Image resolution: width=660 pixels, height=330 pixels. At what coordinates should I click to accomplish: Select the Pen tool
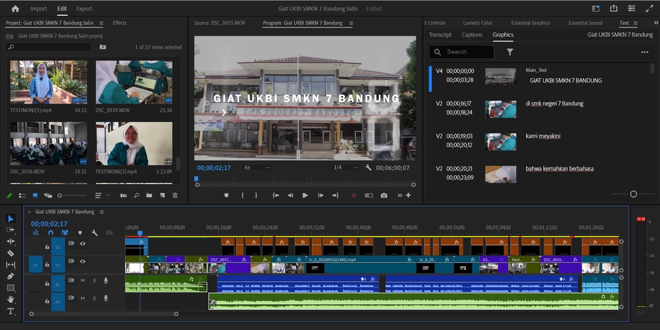point(10,276)
